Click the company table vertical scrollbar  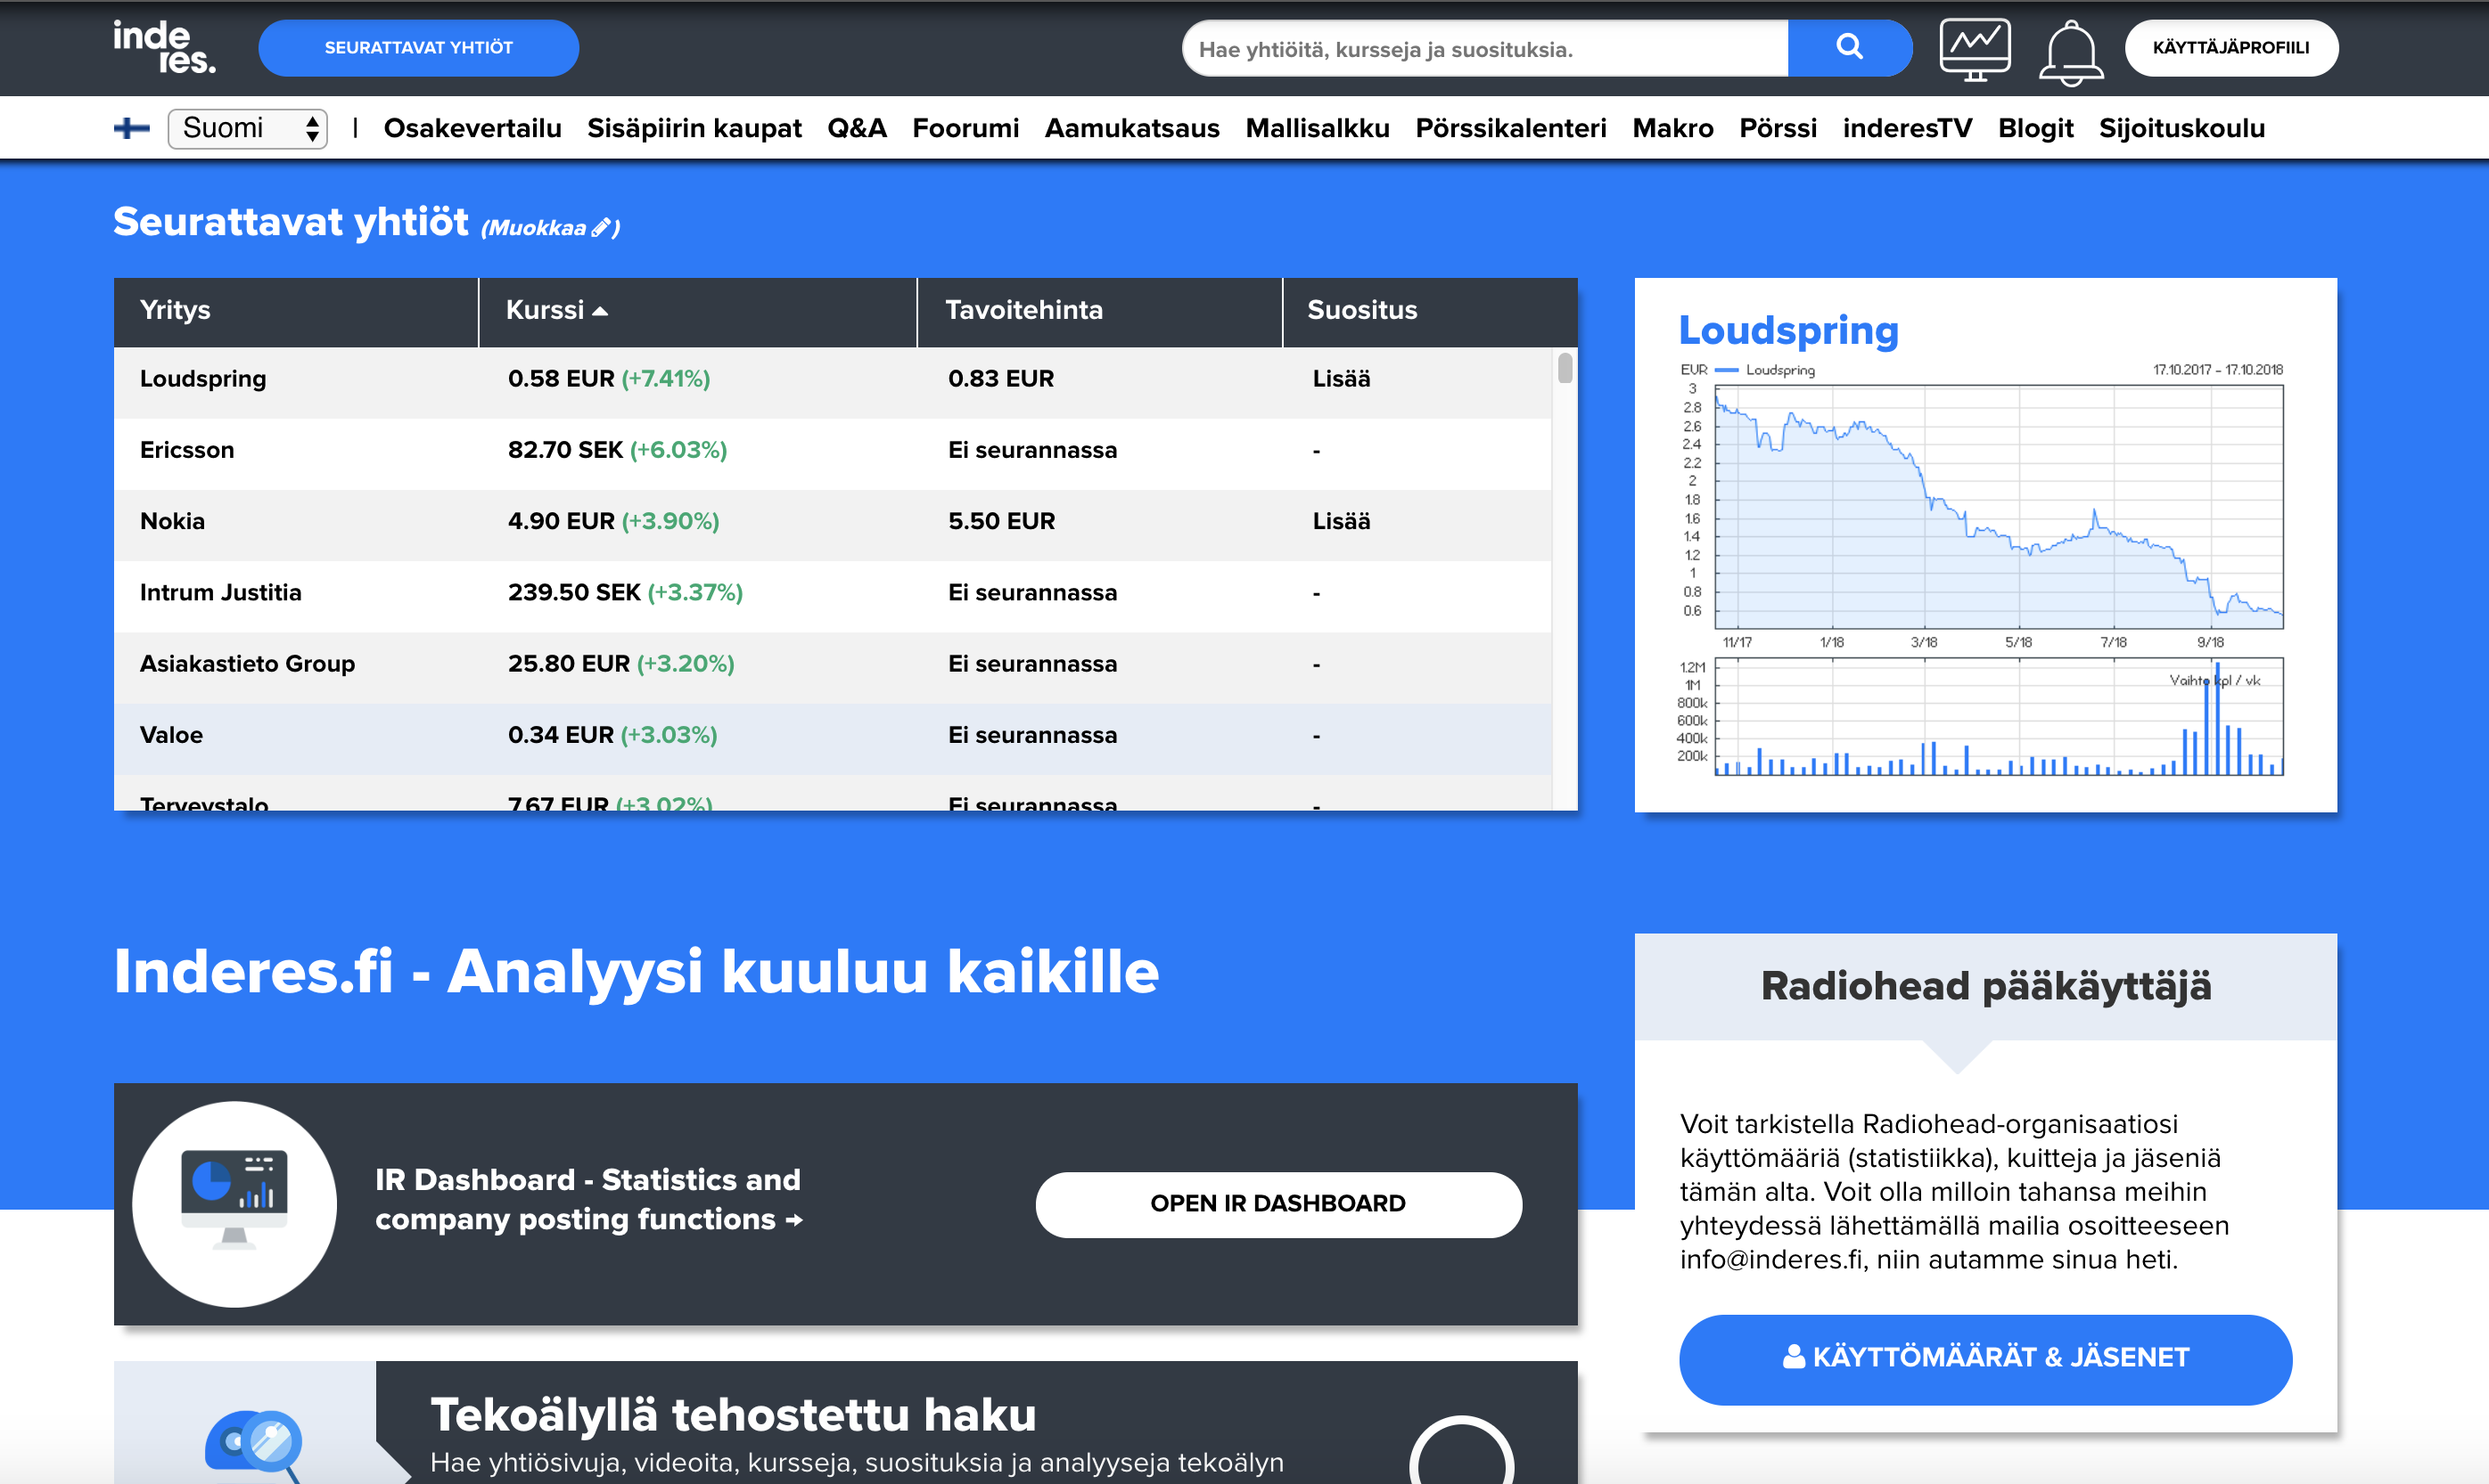(1565, 369)
